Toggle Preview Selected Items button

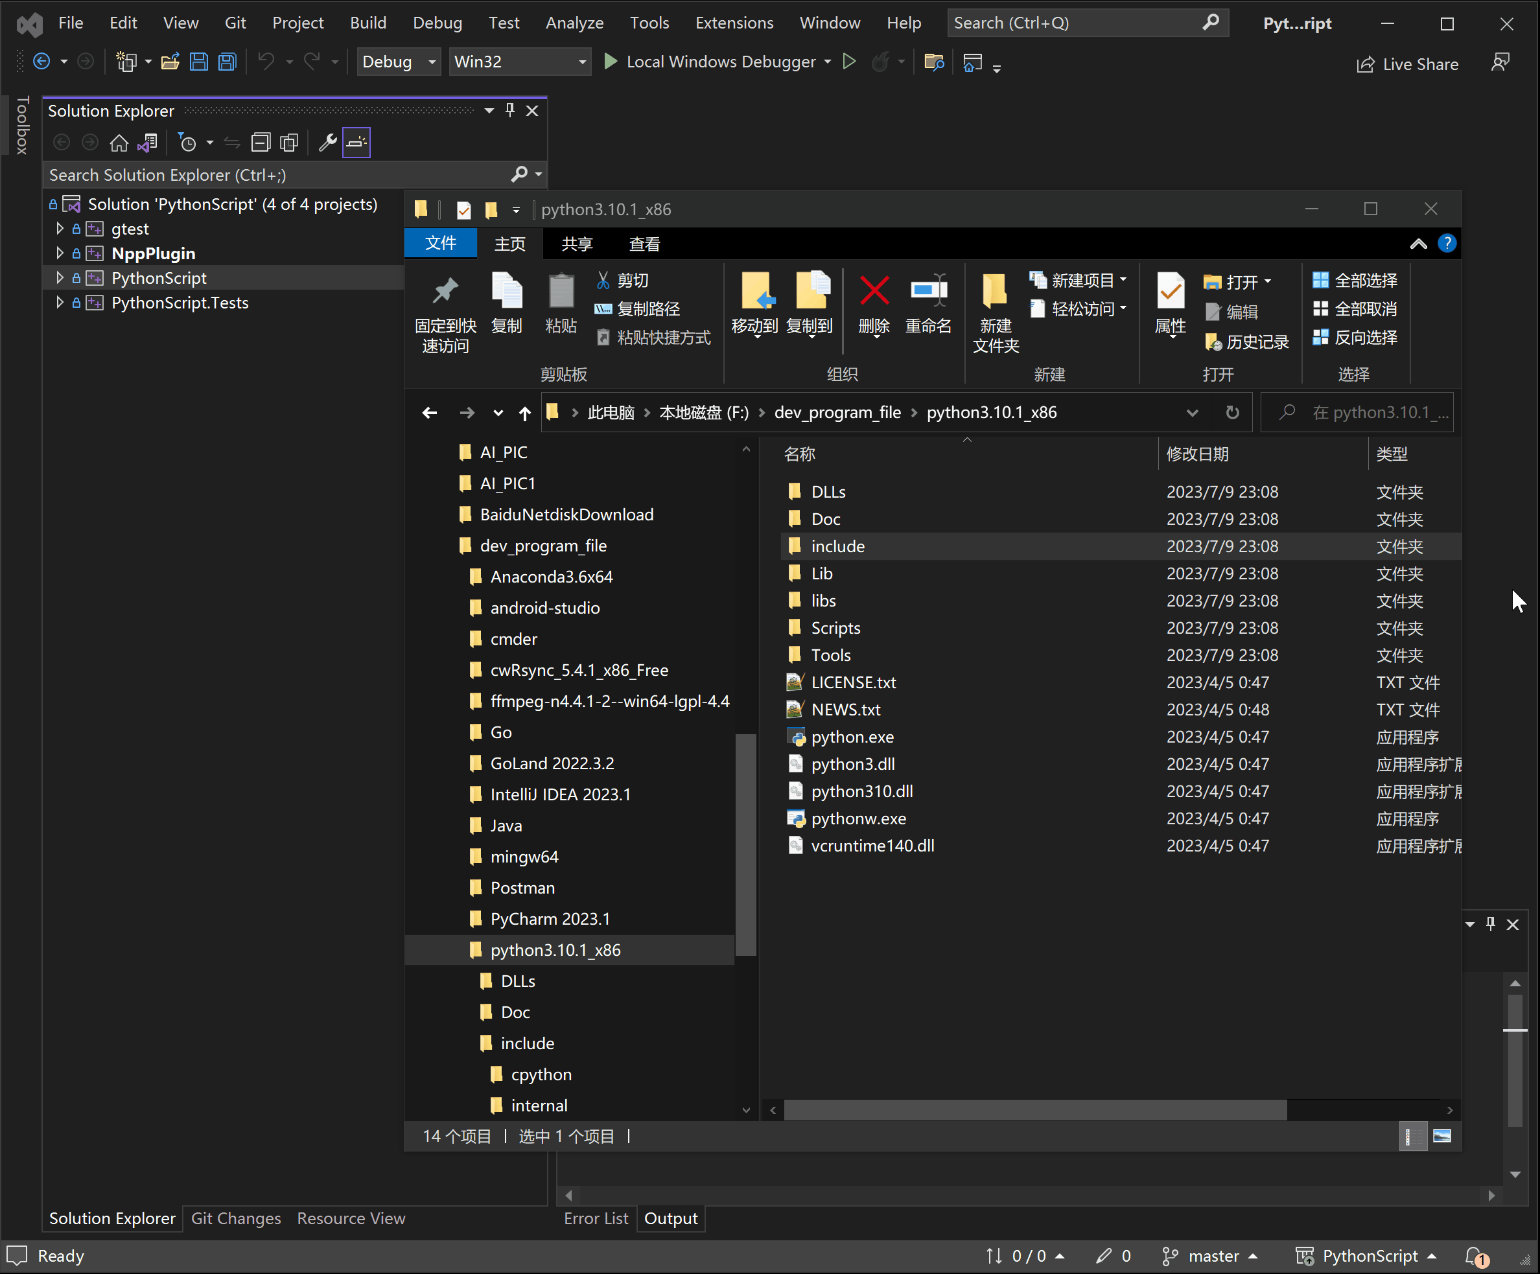(x=356, y=143)
